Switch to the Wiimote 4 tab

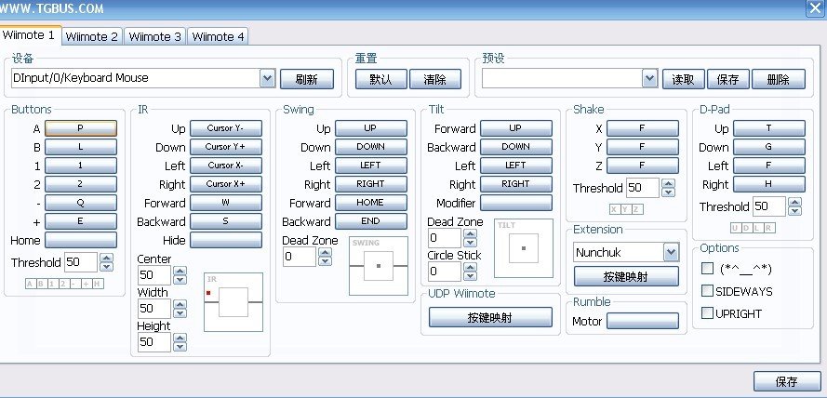(218, 36)
